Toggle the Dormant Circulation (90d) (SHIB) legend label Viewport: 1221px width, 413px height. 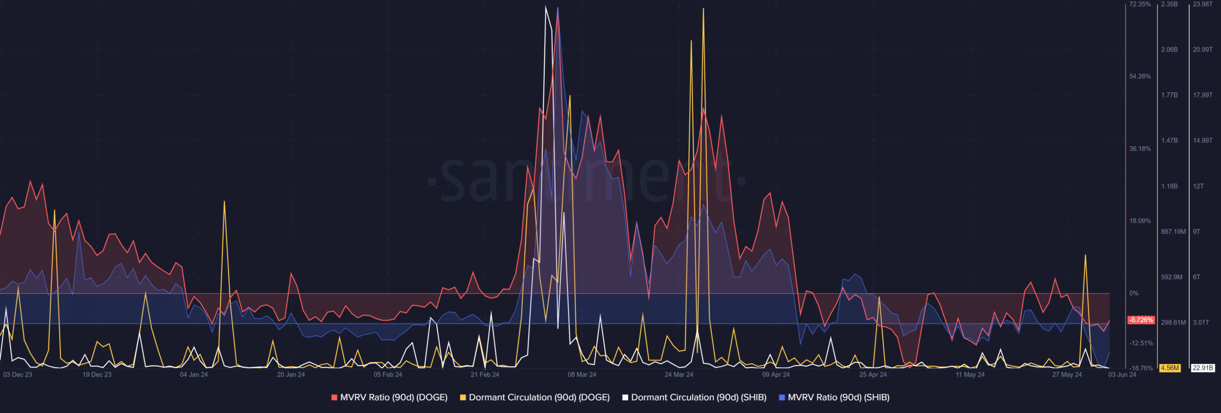699,397
